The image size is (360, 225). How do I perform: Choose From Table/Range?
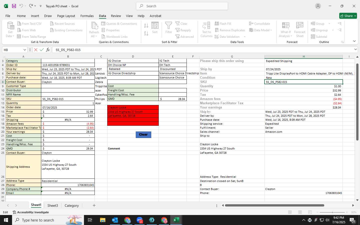point(31,37)
